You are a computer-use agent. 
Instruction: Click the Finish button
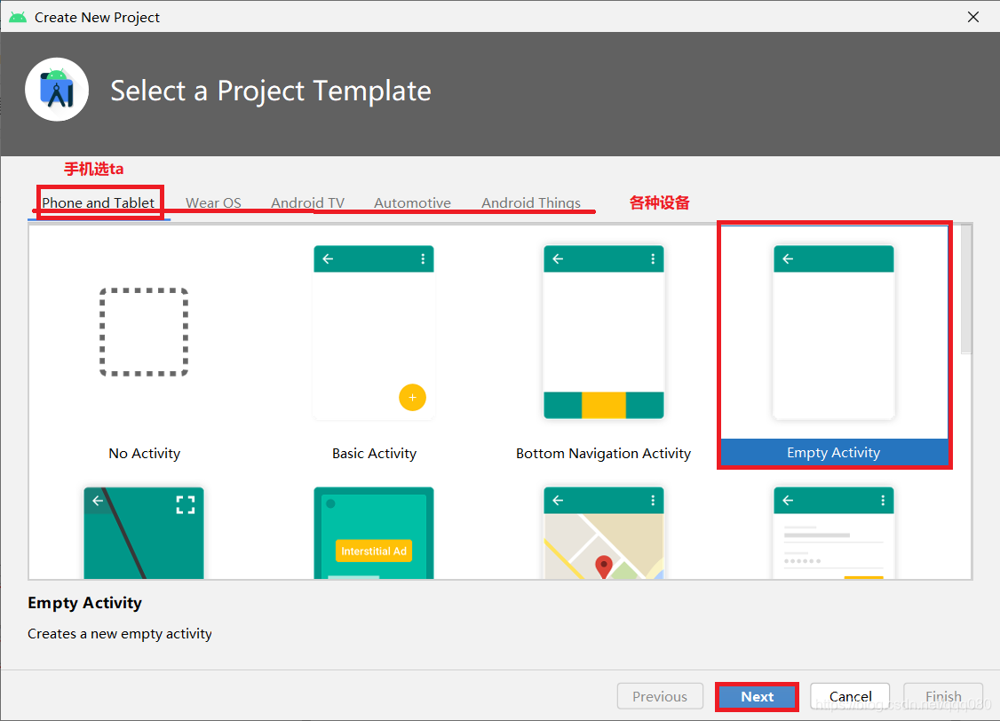tap(943, 697)
